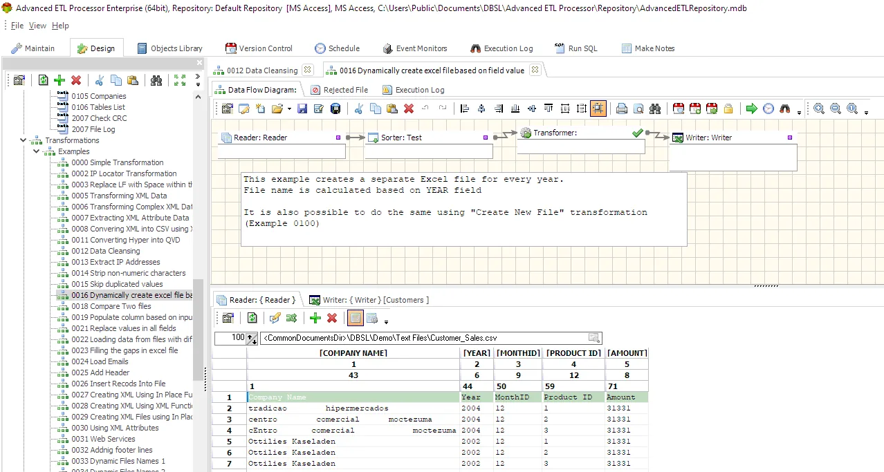Select 0018 Compare Two files in the tree

tap(111, 306)
